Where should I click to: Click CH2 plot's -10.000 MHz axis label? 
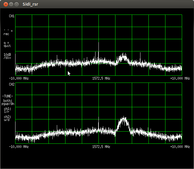pos(19,147)
